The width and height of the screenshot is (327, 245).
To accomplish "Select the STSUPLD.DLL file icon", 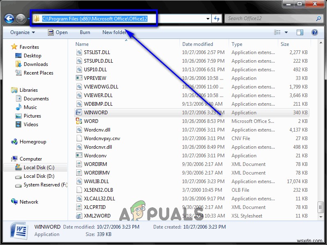I will tap(79, 61).
